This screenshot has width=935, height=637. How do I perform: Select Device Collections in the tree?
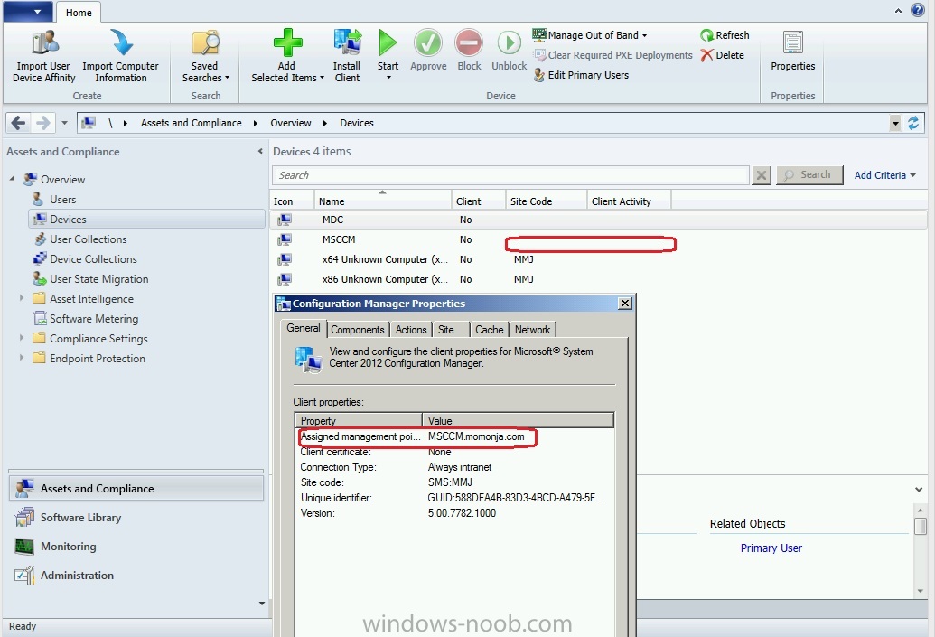pos(93,258)
